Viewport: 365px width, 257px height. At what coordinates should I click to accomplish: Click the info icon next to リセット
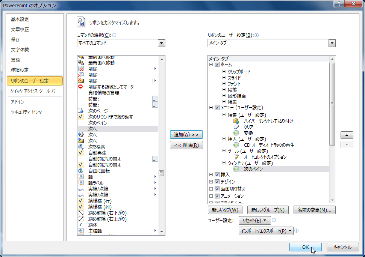(x=274, y=220)
